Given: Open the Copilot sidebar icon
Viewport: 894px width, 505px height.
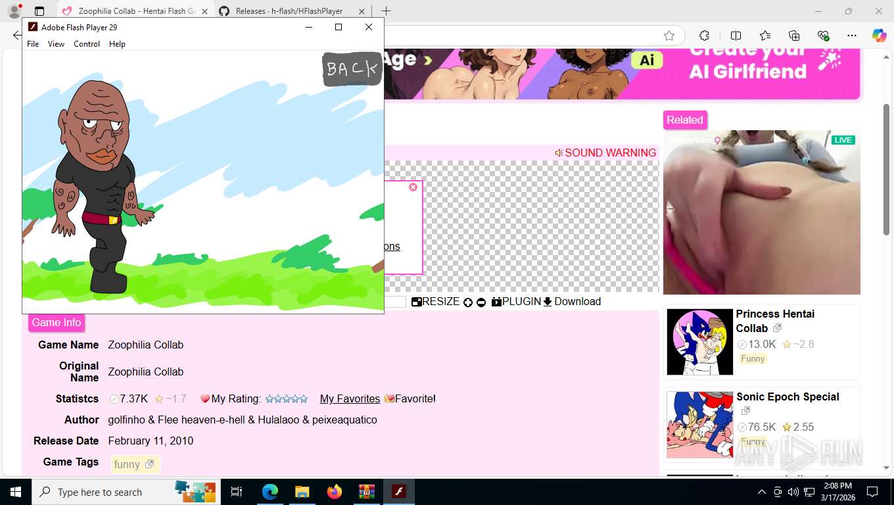Looking at the screenshot, I should 880,36.
